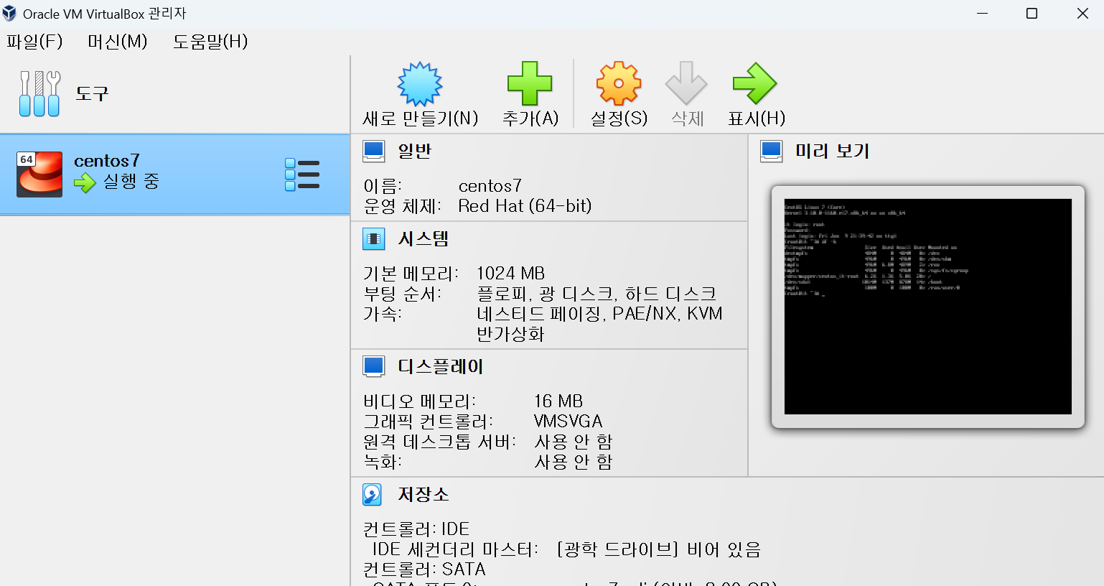Click 표시(H) green arrow button
1104x586 pixels.
coord(756,94)
